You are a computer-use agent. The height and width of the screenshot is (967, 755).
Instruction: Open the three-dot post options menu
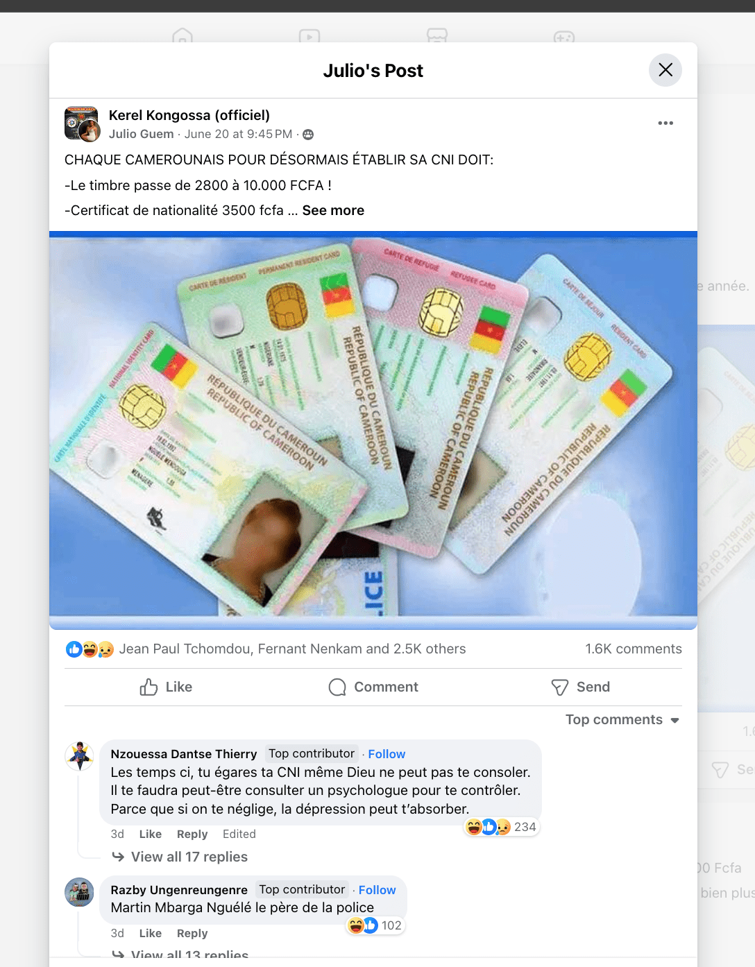(x=665, y=123)
